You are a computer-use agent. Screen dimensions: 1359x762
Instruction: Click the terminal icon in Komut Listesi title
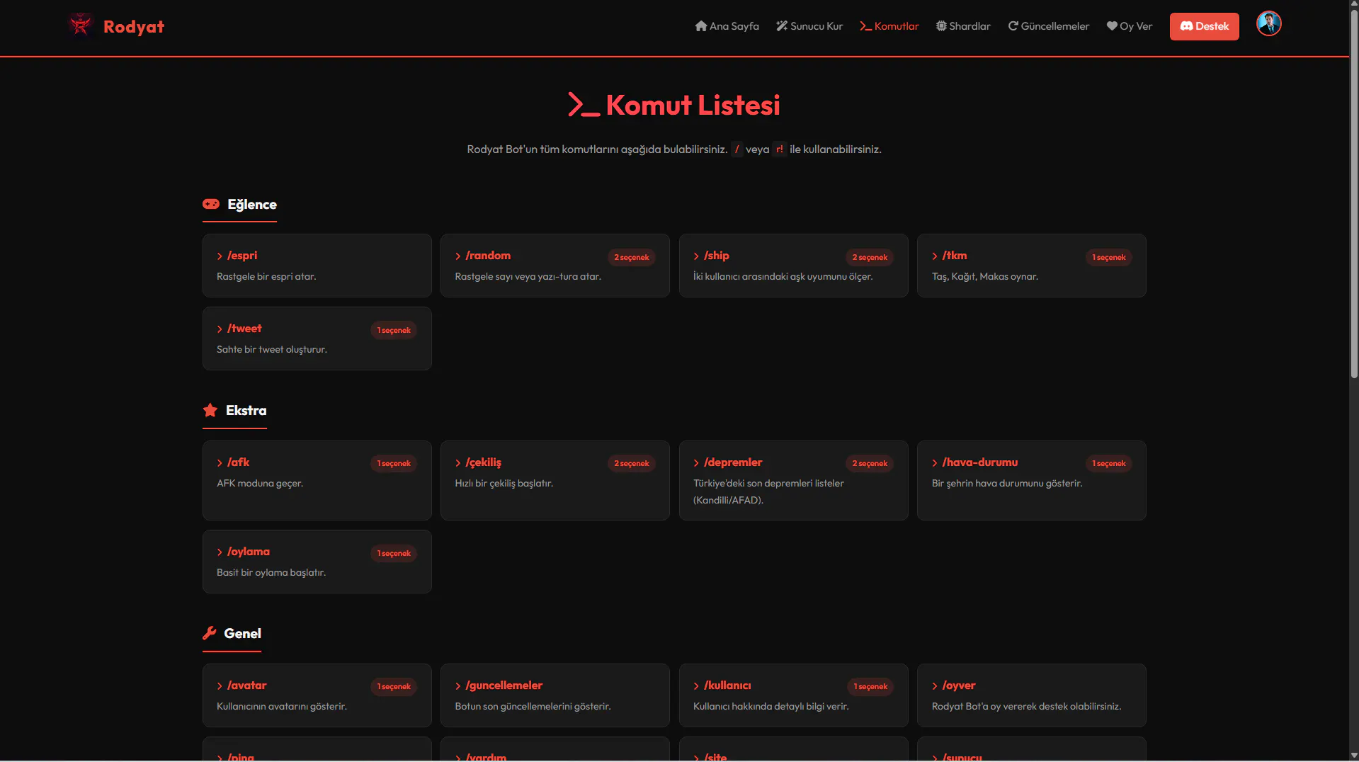tap(584, 105)
